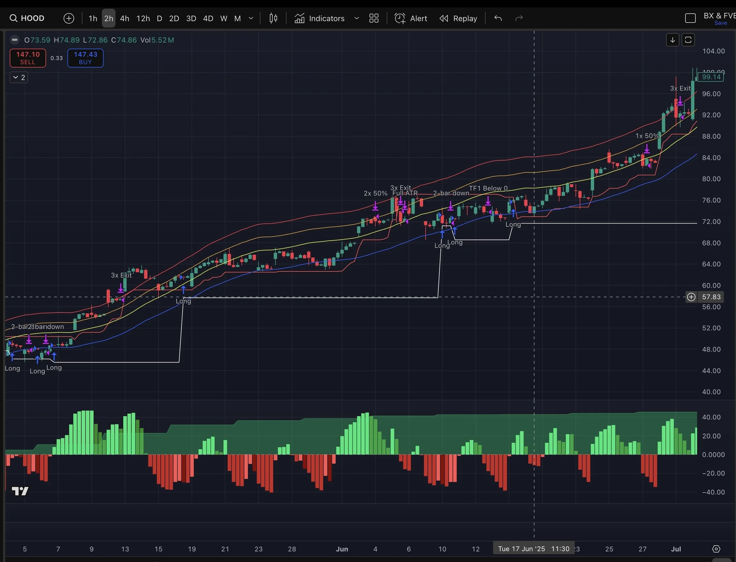Expand the collapsed indicators legend showing 2

pyautogui.click(x=19, y=77)
